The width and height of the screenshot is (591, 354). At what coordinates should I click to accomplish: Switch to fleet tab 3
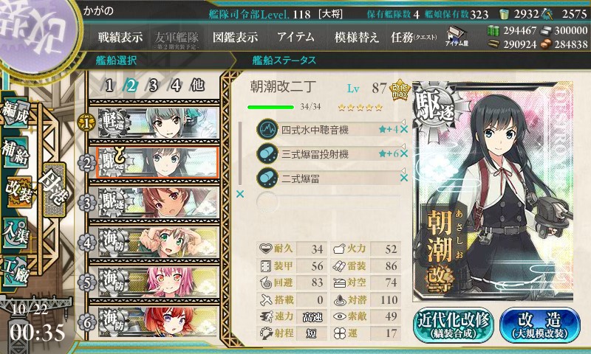[153, 86]
